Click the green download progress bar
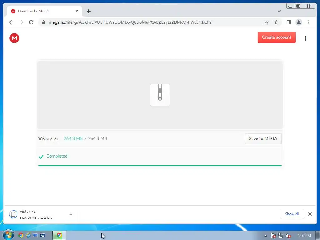Image resolution: width=320 pixels, height=240 pixels. pos(160,166)
